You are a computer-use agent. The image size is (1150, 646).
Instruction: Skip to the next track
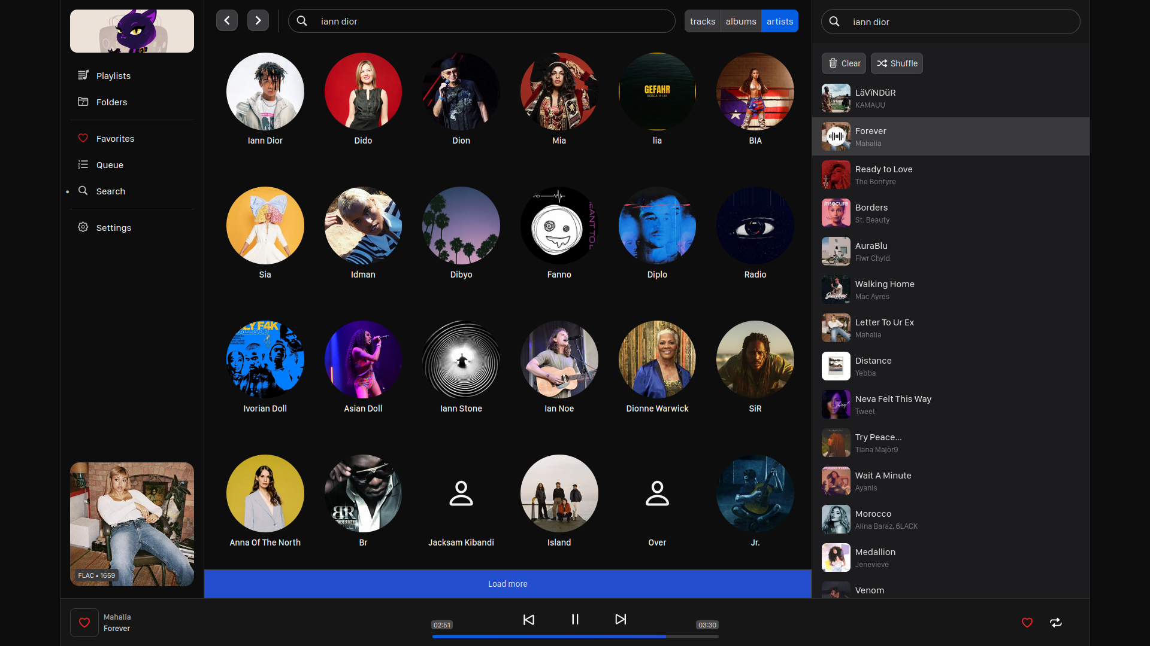pos(621,620)
